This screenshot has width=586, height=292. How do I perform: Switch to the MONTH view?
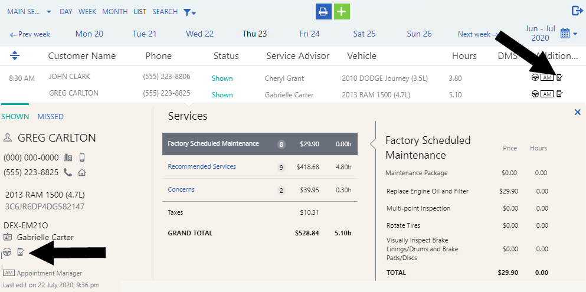click(x=114, y=12)
